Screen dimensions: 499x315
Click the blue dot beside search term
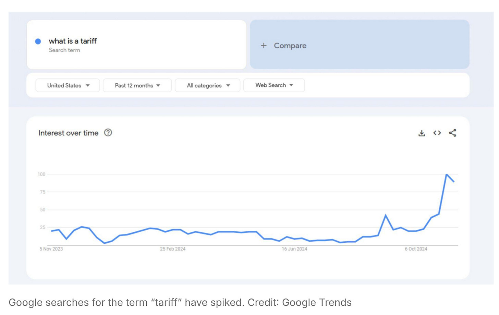point(38,41)
